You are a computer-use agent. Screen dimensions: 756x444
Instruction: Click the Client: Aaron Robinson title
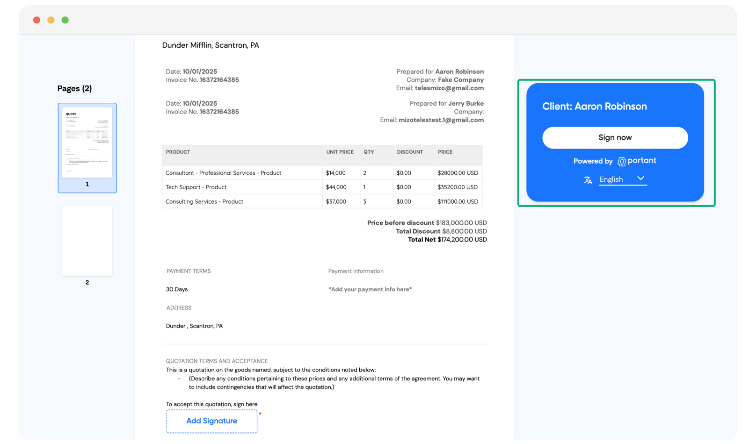point(594,107)
